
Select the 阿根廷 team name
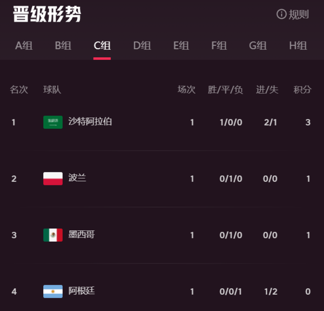(x=82, y=291)
